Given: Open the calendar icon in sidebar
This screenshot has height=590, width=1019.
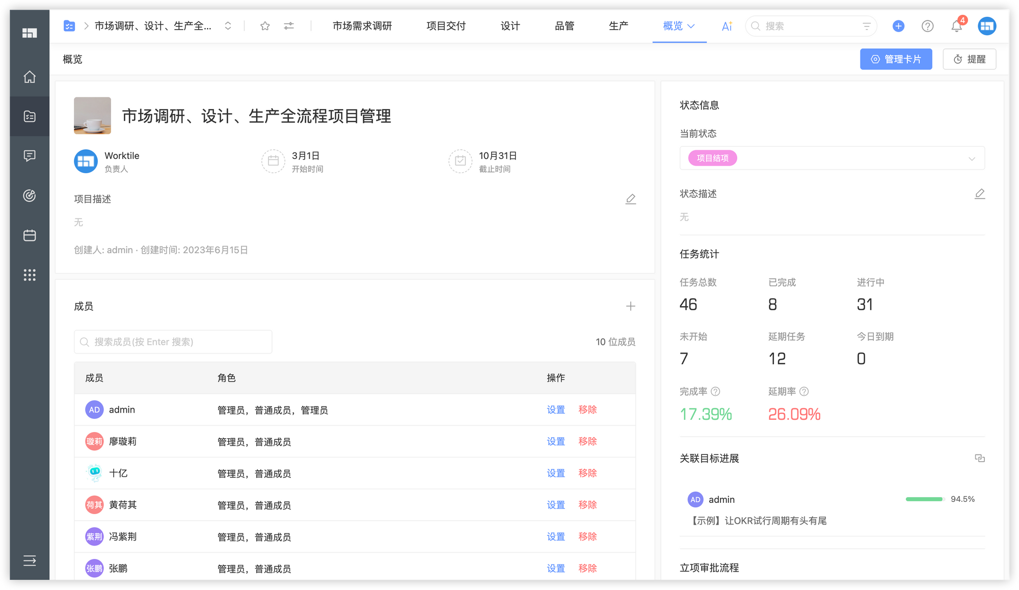Looking at the screenshot, I should [30, 235].
